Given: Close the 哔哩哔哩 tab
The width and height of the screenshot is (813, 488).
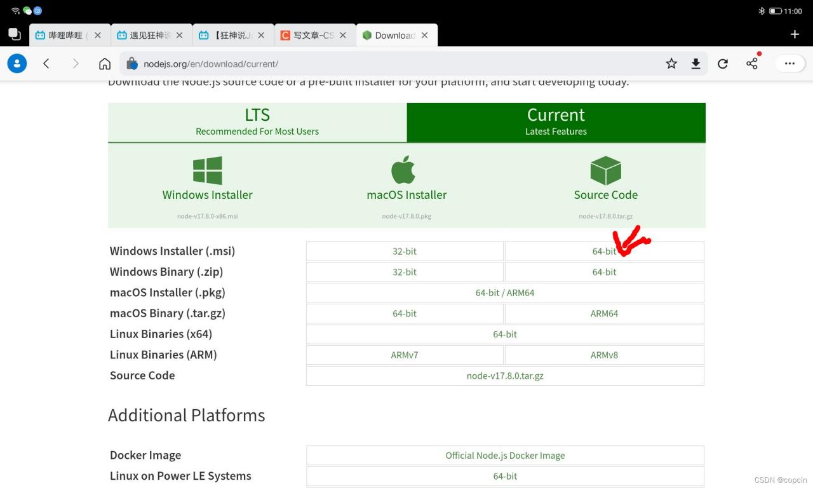Looking at the screenshot, I should coord(98,36).
